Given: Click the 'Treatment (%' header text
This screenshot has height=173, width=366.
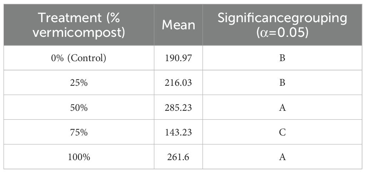Looking at the screenshot, I should (x=79, y=18).
